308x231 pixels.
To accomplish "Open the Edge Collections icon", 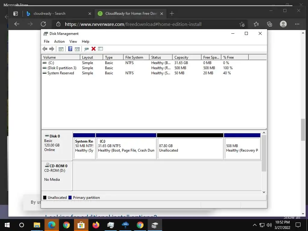I will (x=269, y=24).
